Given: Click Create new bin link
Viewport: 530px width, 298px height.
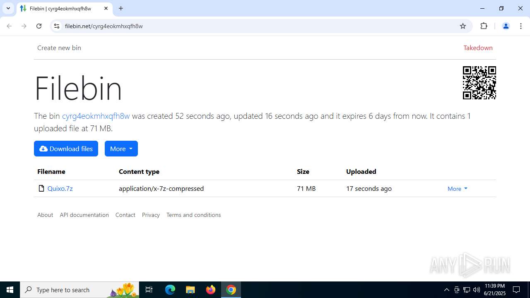Looking at the screenshot, I should 59,48.
